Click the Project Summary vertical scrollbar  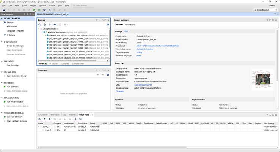pyautogui.click(x=277, y=55)
